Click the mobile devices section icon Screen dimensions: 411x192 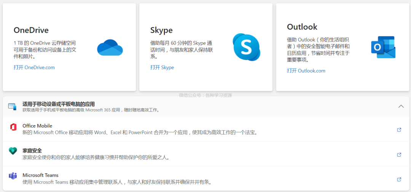tap(12, 106)
